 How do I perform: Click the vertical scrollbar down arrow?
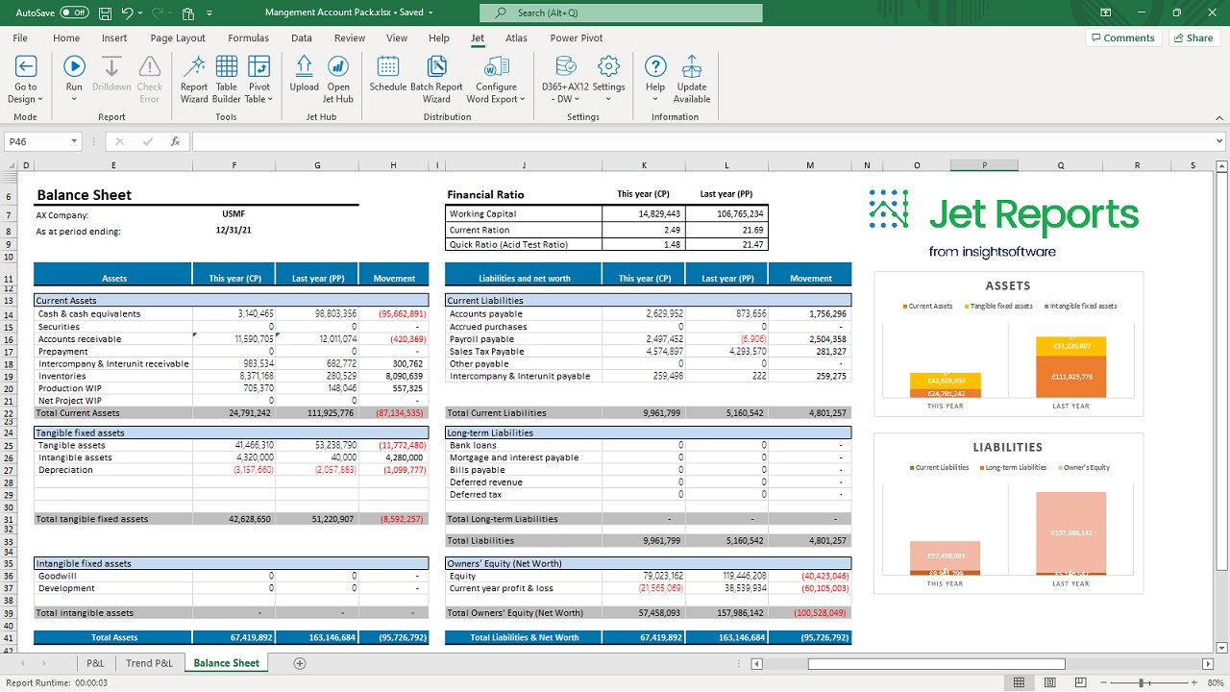tap(1222, 648)
